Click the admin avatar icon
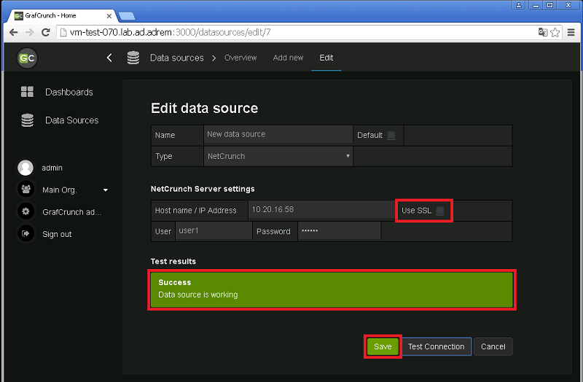 [26, 168]
